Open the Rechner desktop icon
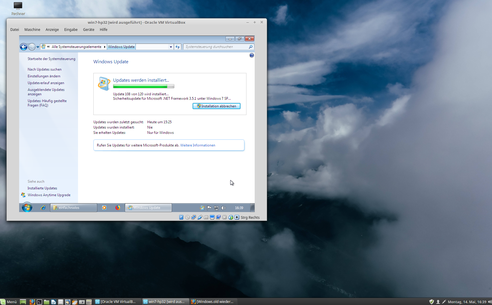Image resolution: width=492 pixels, height=305 pixels. [18, 9]
